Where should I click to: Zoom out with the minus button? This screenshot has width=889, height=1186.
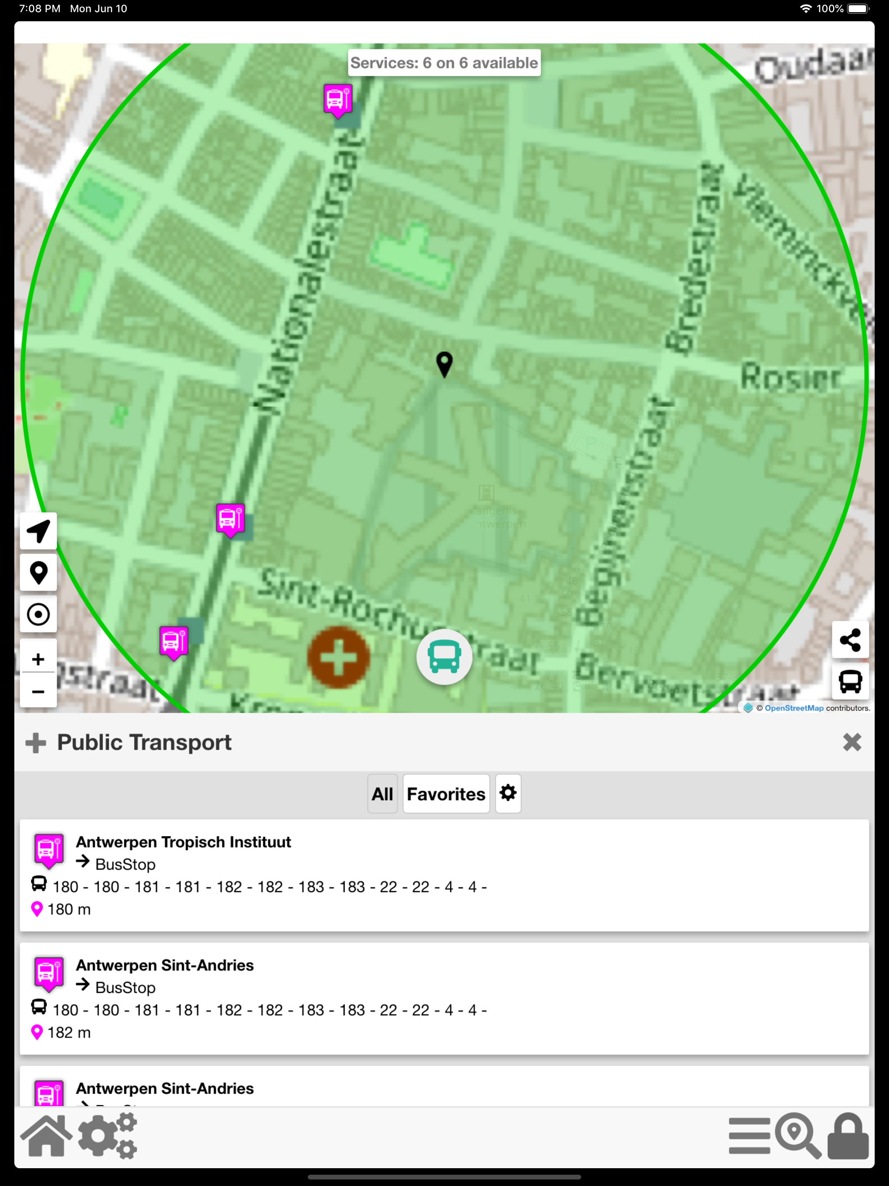tap(38, 691)
